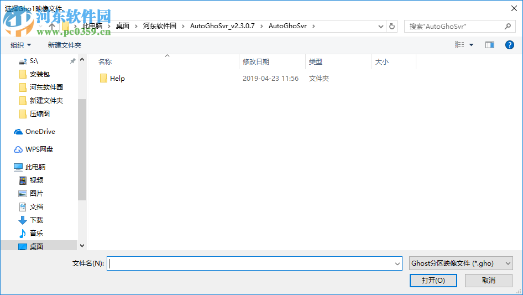
Task: Click the navigation pane scrollbar thumb
Action: (82, 149)
